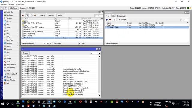Click the filter funnel in Script List
Viewport: 192px width, 108px height.
click(115, 20)
